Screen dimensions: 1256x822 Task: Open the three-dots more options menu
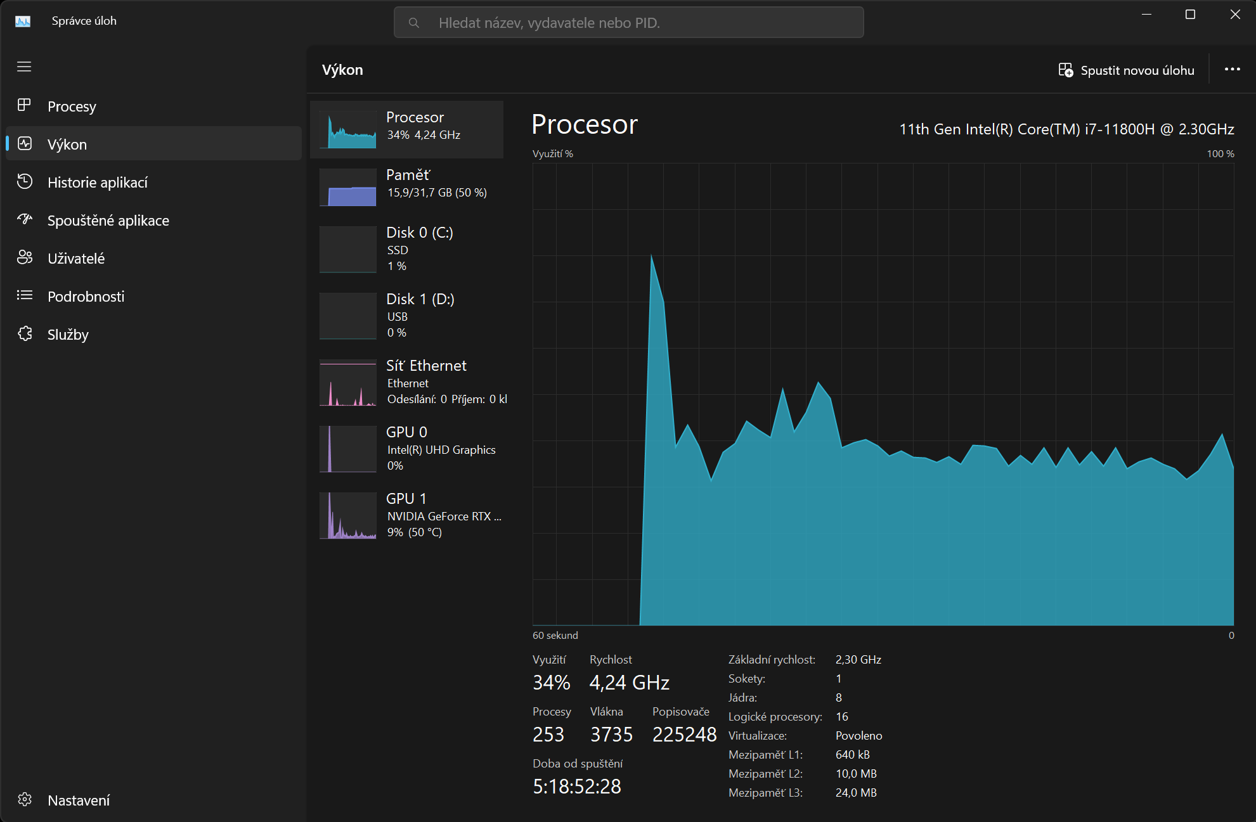[1232, 69]
